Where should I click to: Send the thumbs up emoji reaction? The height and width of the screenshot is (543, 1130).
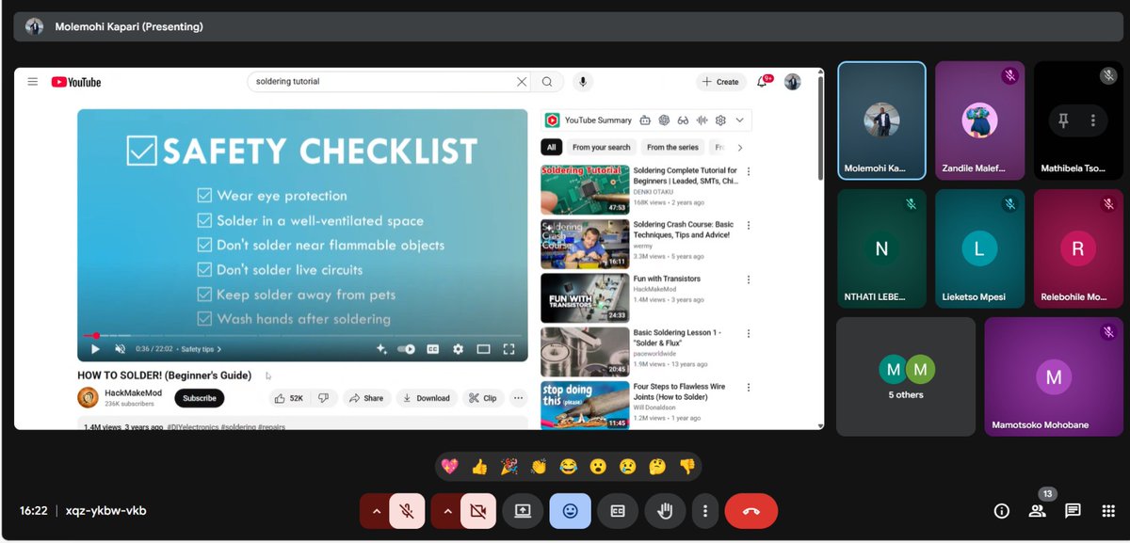click(479, 466)
